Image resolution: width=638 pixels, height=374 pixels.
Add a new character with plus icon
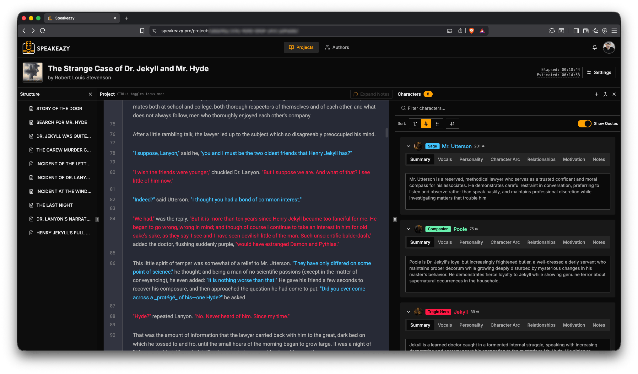pos(596,94)
